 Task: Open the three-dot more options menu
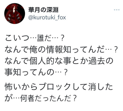point(117,10)
